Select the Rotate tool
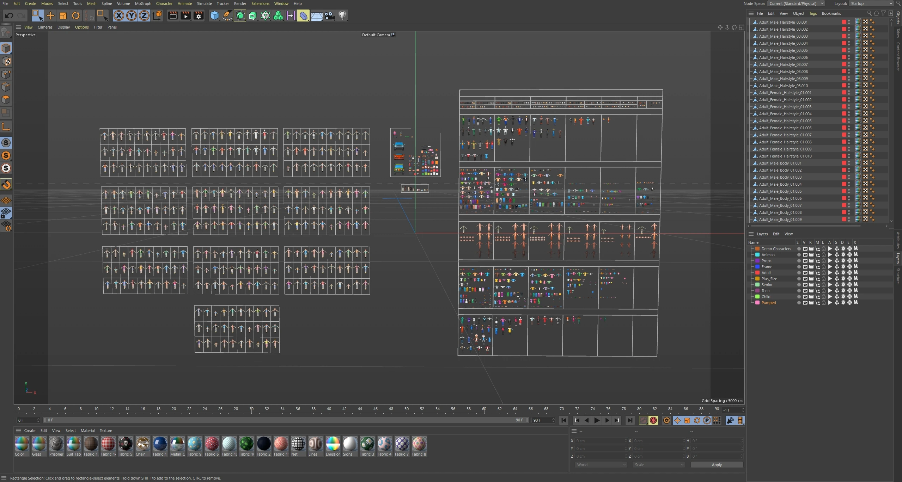This screenshot has height=482, width=902. 76,16
